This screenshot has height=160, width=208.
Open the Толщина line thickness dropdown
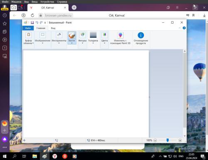[93, 38]
